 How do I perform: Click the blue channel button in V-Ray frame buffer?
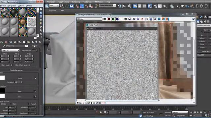click(x=117, y=19)
